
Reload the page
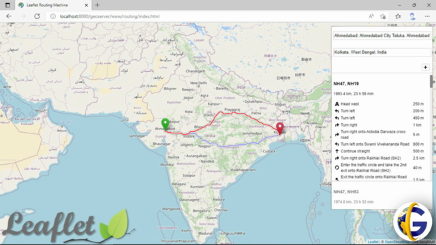[37, 16]
